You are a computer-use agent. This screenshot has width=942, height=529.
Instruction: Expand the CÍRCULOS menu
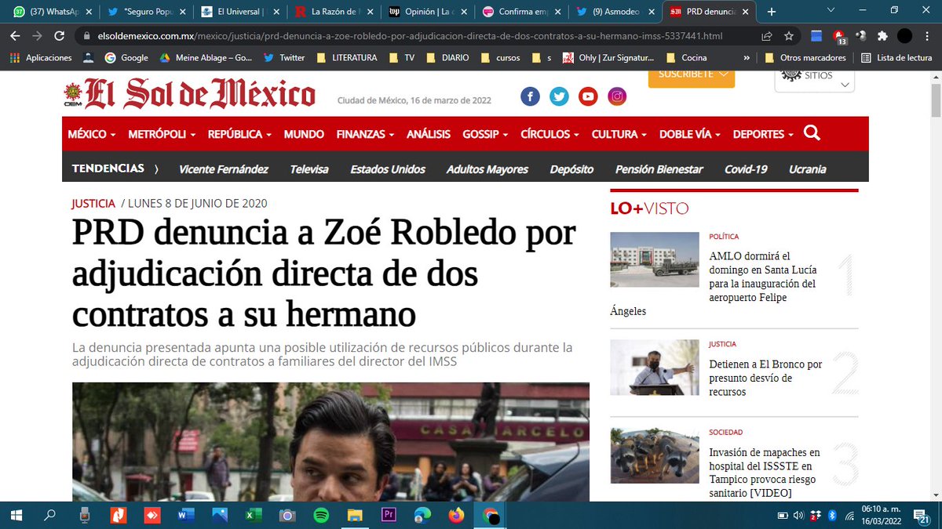pos(549,134)
